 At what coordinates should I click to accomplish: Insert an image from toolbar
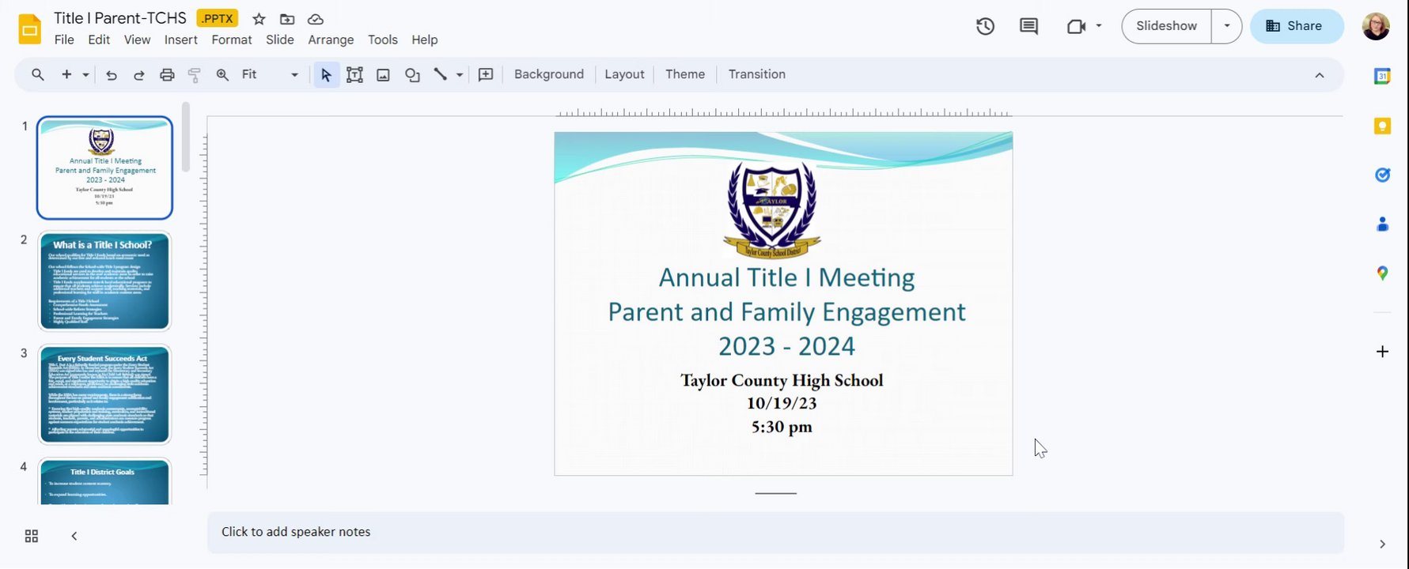[383, 75]
